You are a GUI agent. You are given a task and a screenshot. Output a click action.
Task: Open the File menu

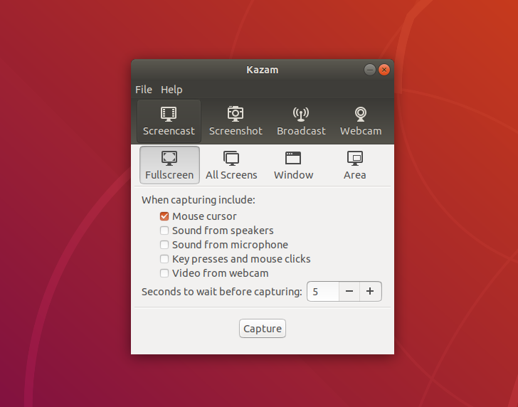point(144,90)
